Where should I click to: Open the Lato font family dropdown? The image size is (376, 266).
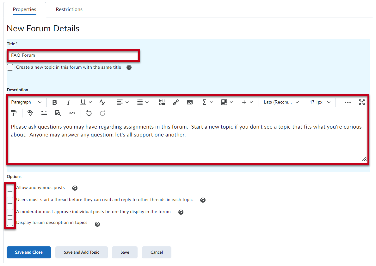click(281, 102)
